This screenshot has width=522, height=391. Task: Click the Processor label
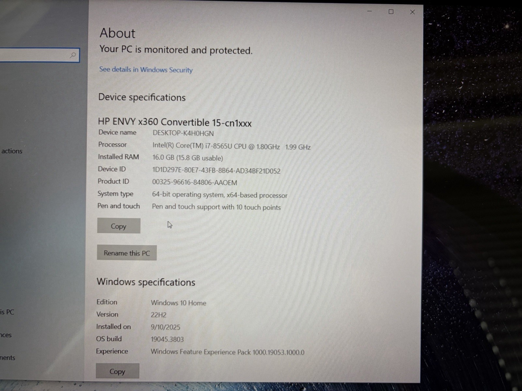(113, 144)
